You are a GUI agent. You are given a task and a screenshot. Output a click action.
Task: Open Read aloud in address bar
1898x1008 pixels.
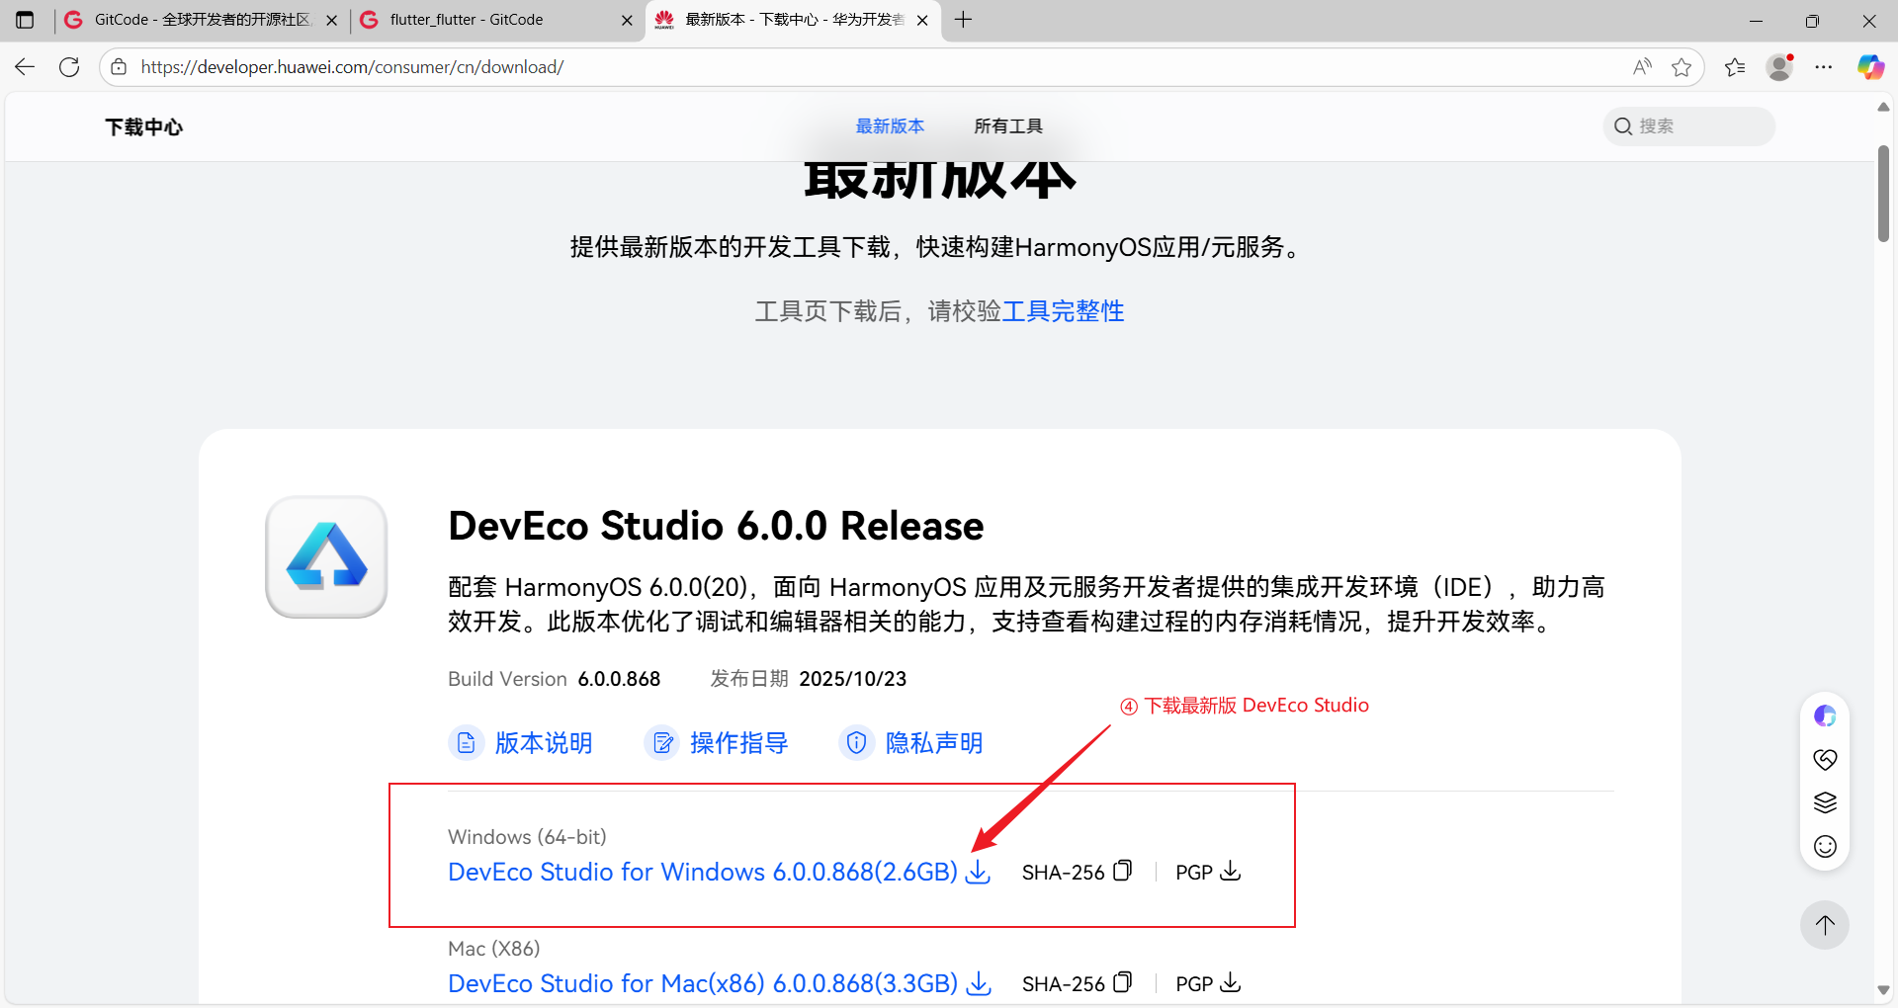[x=1642, y=67]
